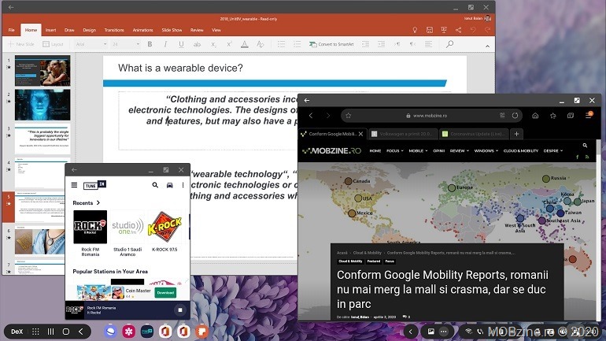The height and width of the screenshot is (341, 606).
Task: Start presenting with the slideshow icon
Action: [x=444, y=30]
